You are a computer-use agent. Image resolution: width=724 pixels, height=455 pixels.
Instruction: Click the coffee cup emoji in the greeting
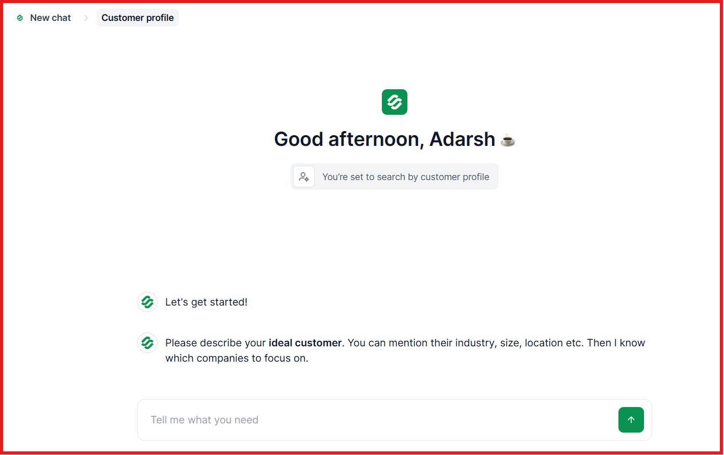click(x=508, y=140)
